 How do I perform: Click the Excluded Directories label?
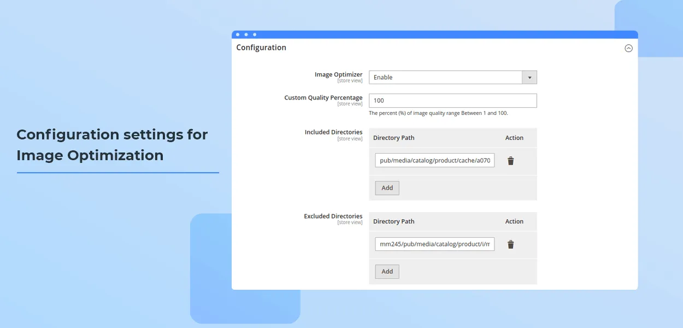[333, 216]
